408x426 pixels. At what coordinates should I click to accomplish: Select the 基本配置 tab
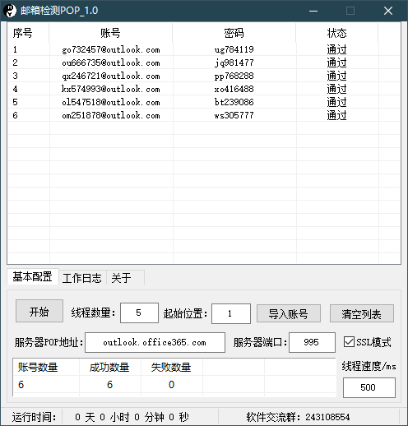coord(33,276)
